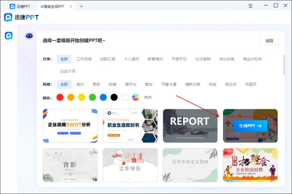The width and height of the screenshot is (292, 194).
Task: Select style 全部 under 风格
Action: click(64, 85)
